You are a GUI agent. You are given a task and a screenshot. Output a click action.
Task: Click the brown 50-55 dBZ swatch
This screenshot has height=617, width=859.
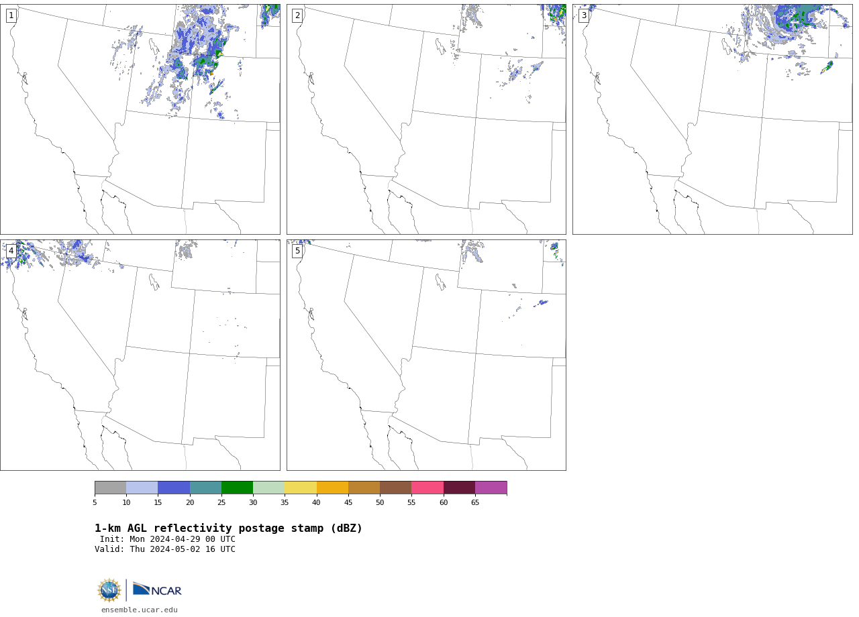(396, 488)
